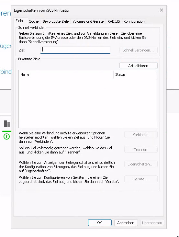The width and height of the screenshot is (179, 237).
Task: Click the Trennen button
Action: click(141, 150)
